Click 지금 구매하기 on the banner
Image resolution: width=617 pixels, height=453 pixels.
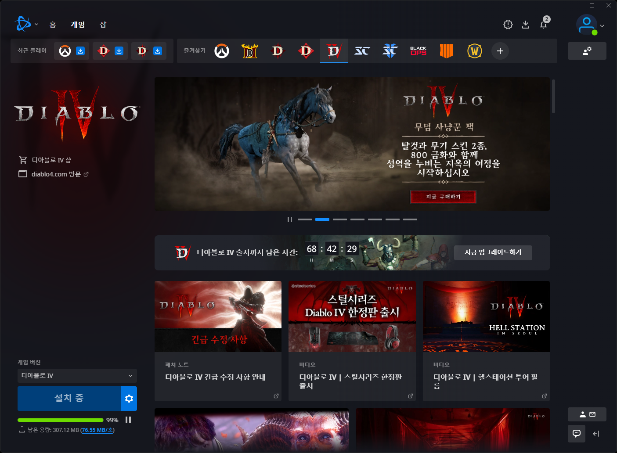pos(443,197)
